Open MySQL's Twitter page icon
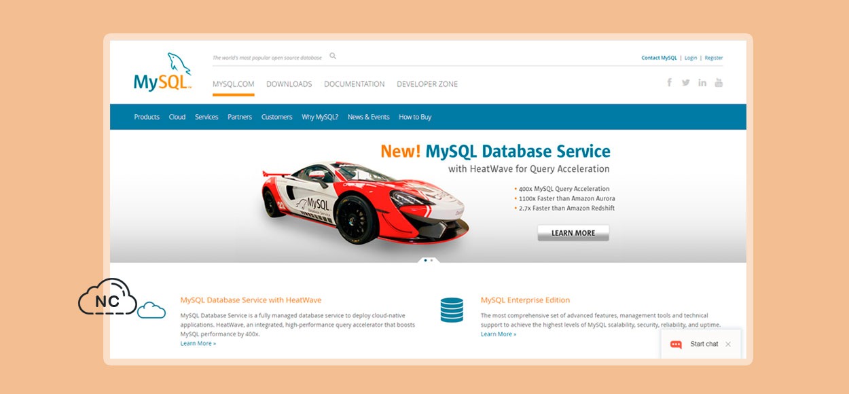This screenshot has width=849, height=394. tap(686, 82)
